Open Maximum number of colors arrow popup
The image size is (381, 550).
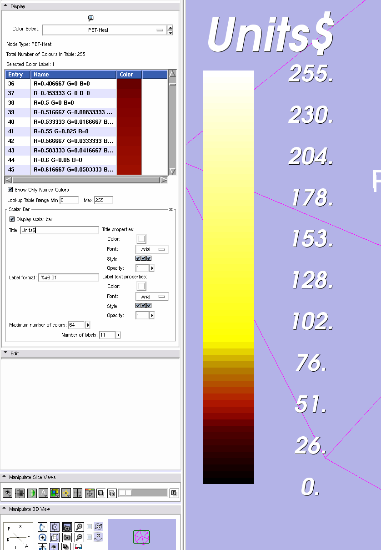pyautogui.click(x=88, y=325)
